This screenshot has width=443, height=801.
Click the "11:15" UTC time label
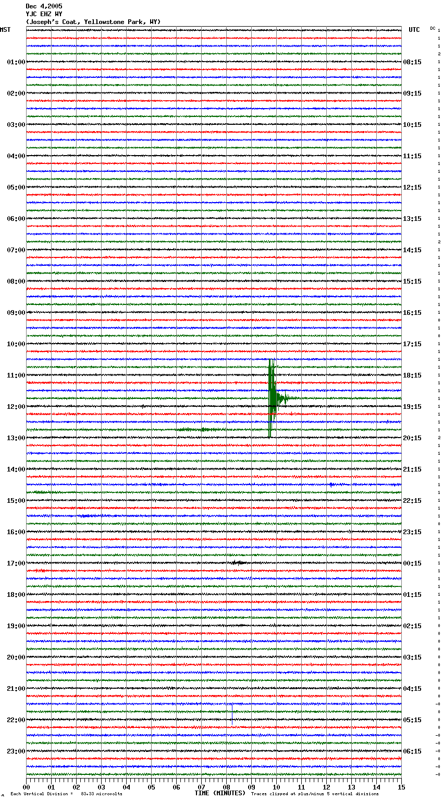click(412, 156)
